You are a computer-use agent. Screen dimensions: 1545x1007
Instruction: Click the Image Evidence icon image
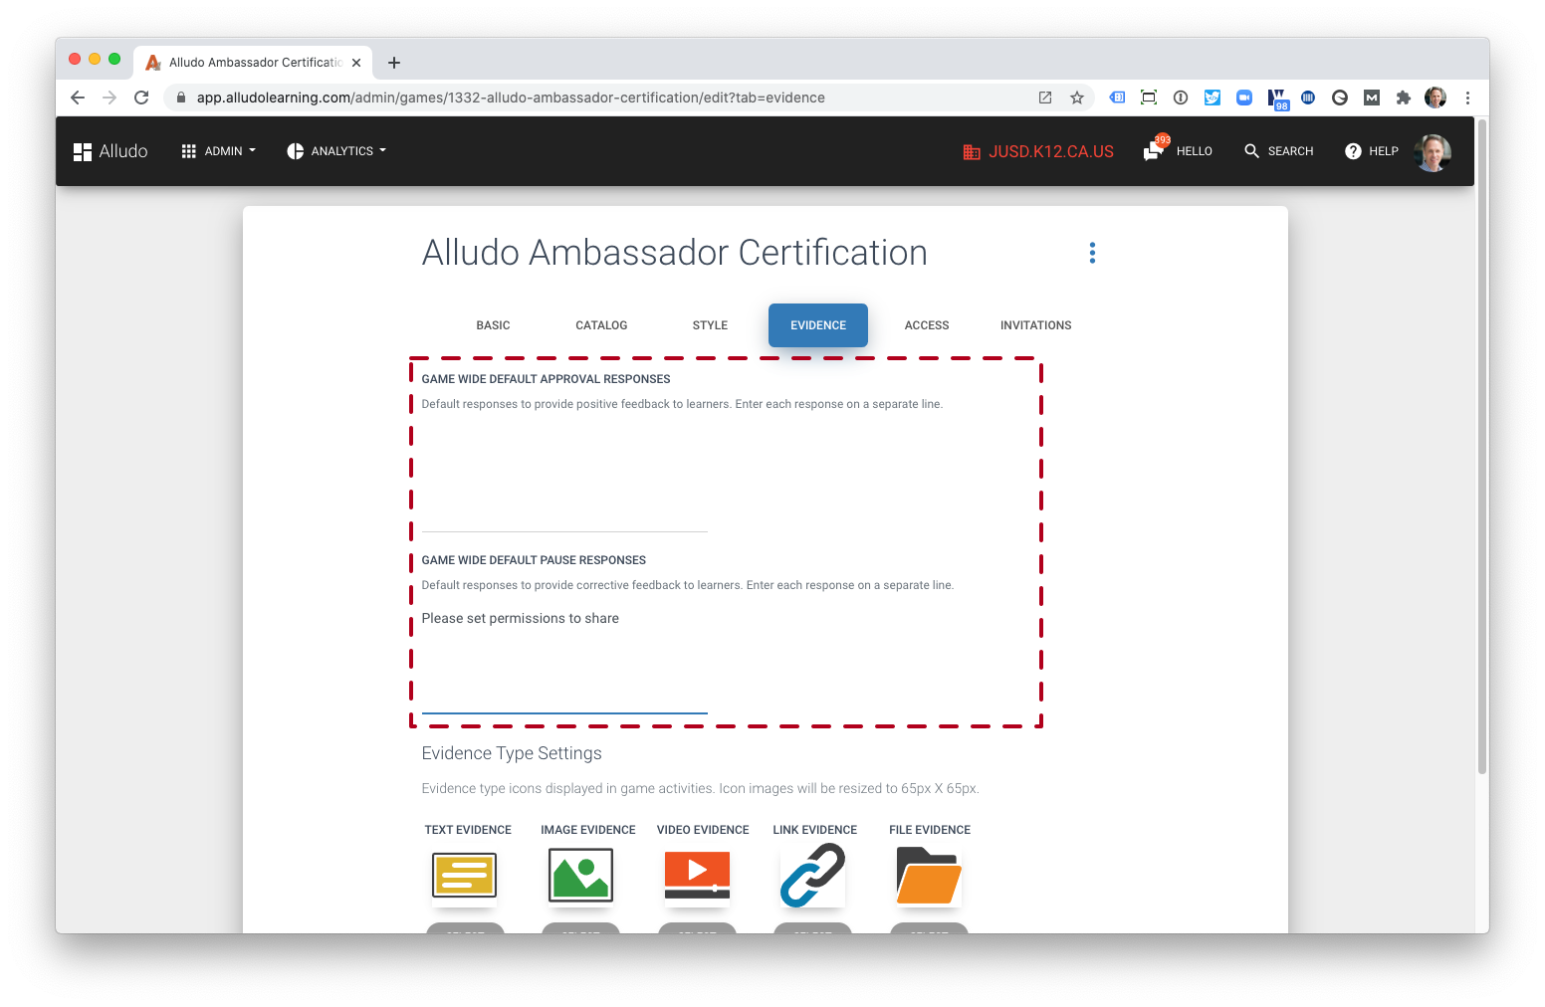click(x=580, y=876)
